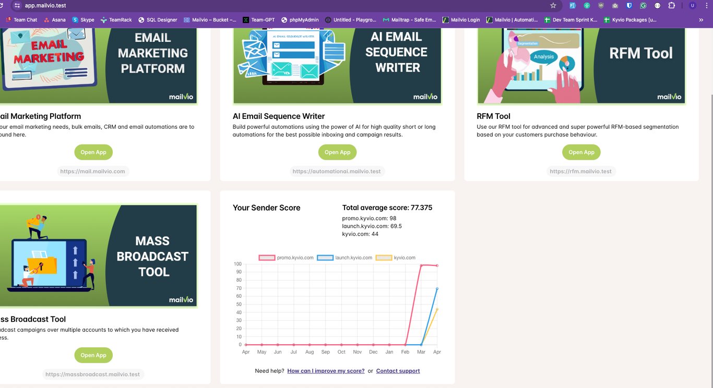The width and height of the screenshot is (713, 388).
Task: Open the Grammarly extension icon
Action: point(643,5)
